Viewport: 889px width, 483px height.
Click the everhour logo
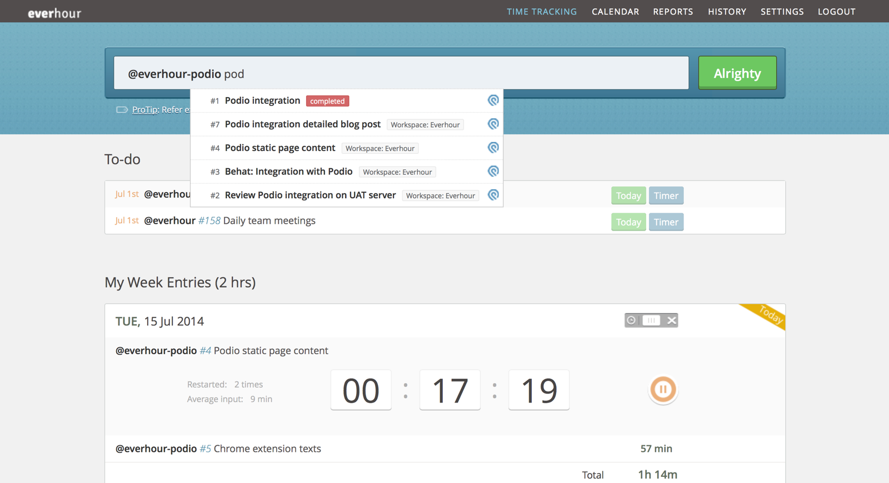click(54, 13)
